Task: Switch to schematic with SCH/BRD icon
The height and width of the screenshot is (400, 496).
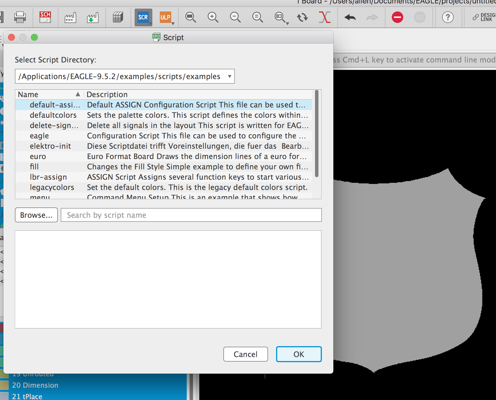Action: [x=45, y=17]
